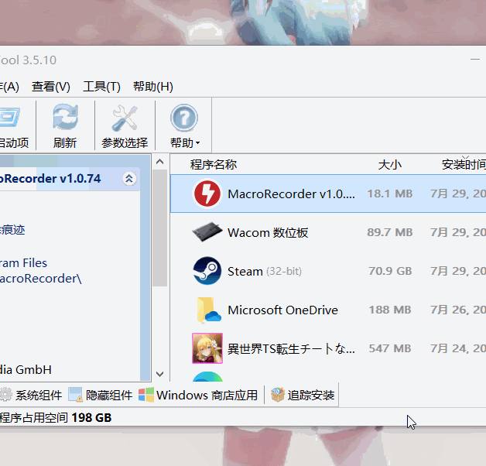The width and height of the screenshot is (486, 466).
Task: Click the Steam logo icon
Action: 207,271
